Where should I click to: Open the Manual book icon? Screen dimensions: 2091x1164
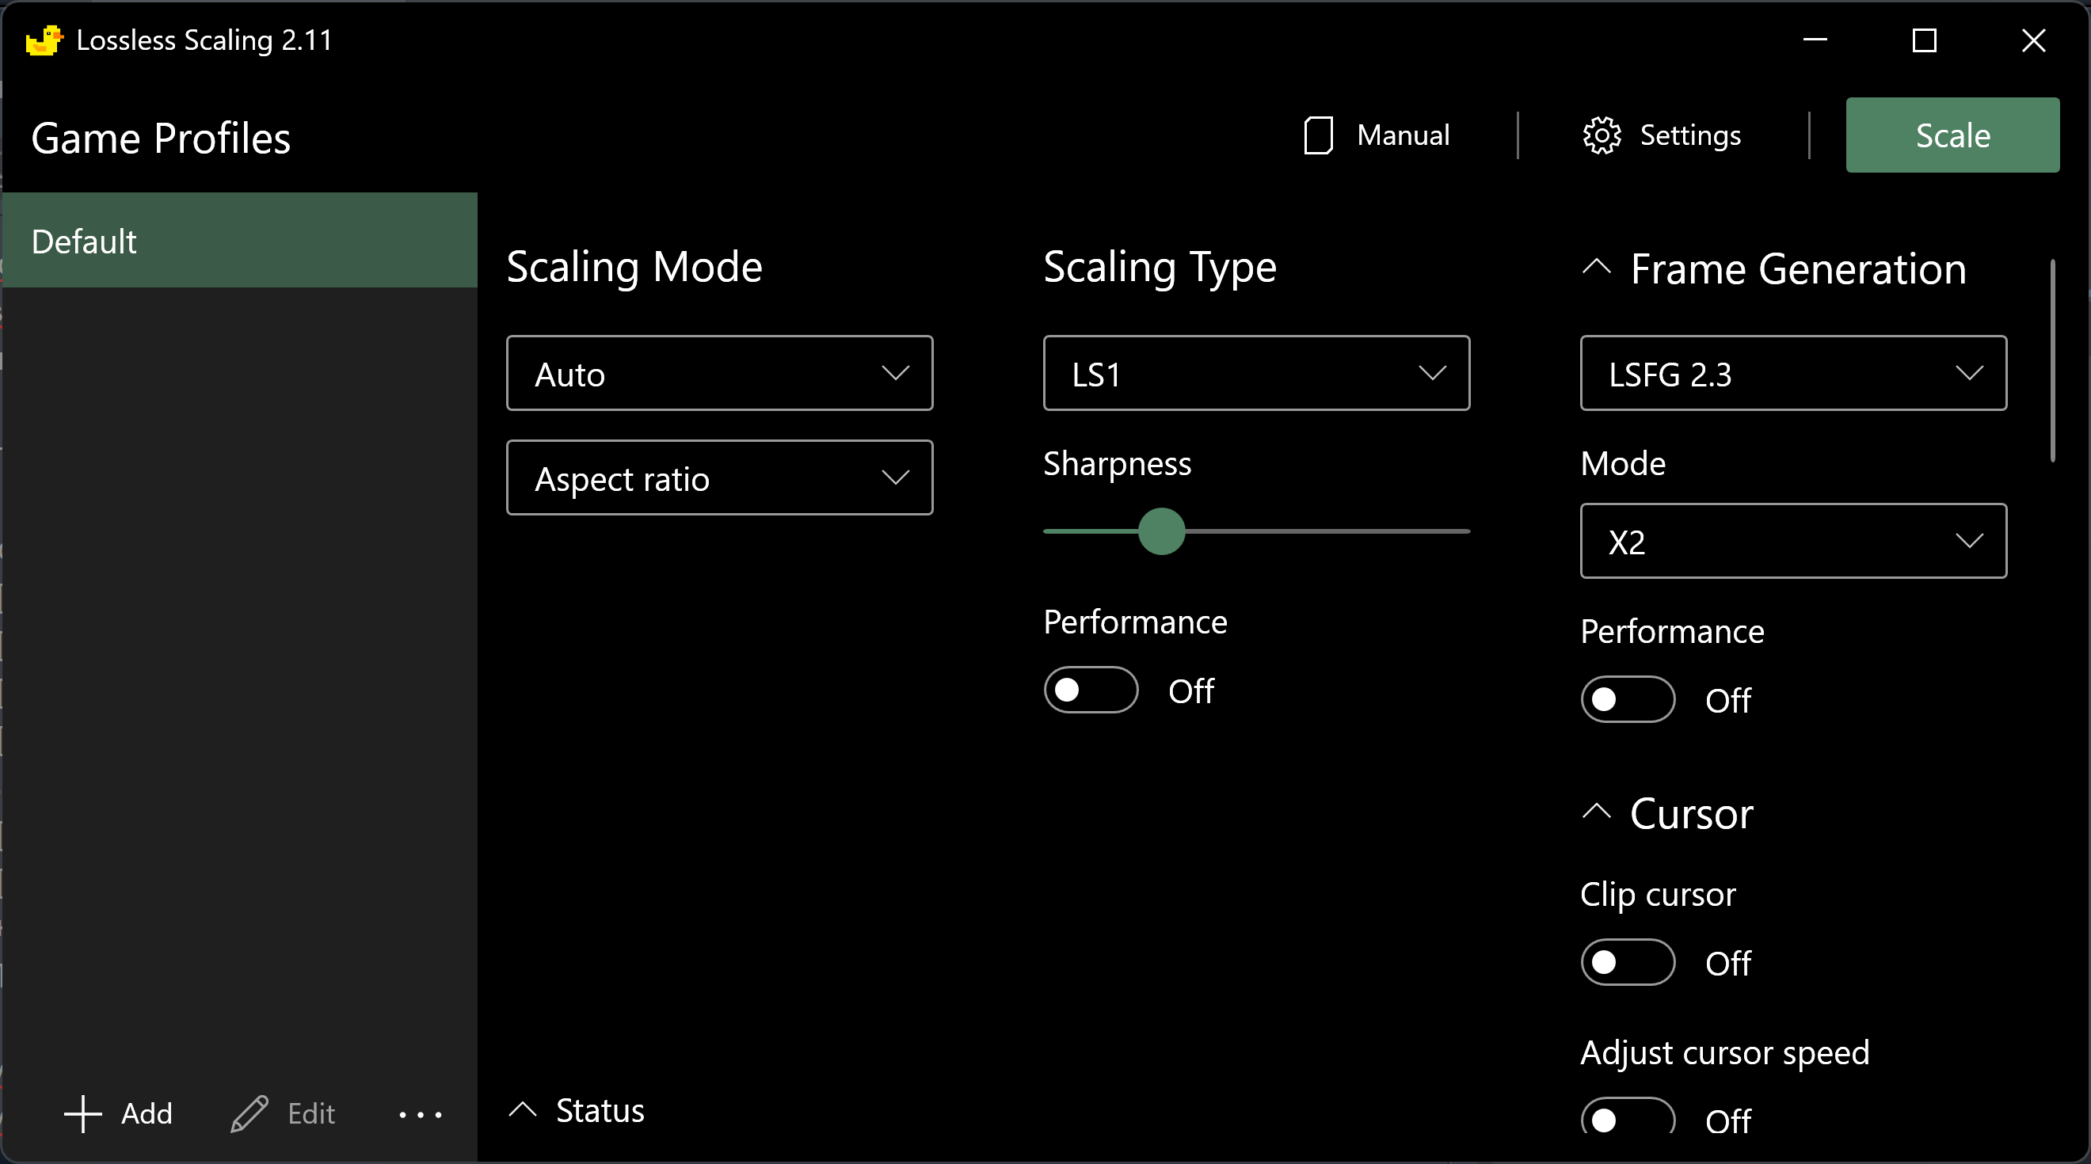[1318, 135]
